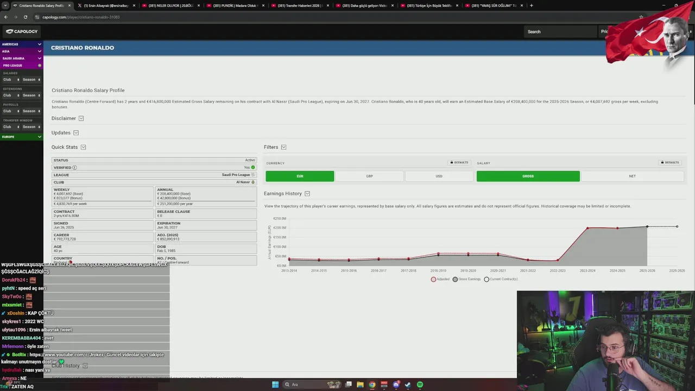This screenshot has height=391, width=695.
Task: Switch to Ersin Albayrak X tab
Action: tap(106, 5)
